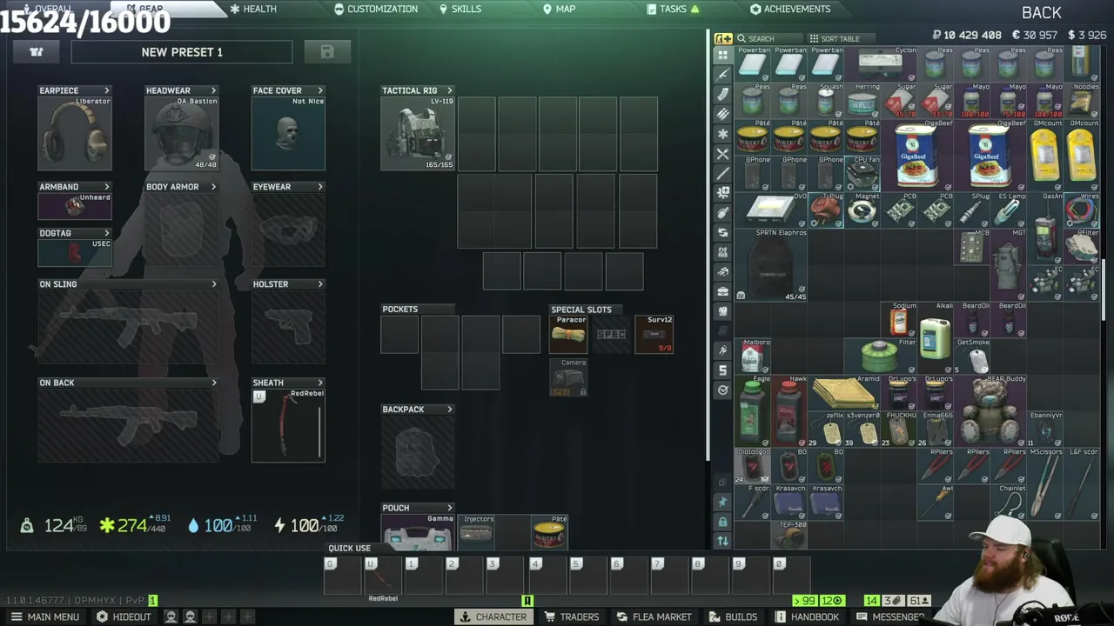Select the CPU fan item in stash
1114x626 pixels.
click(x=862, y=174)
